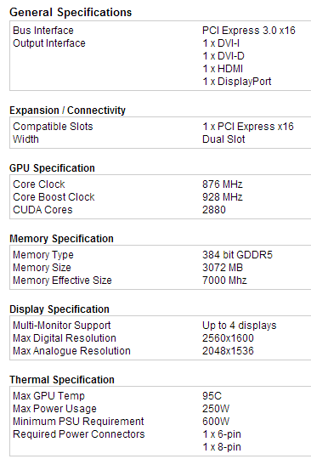Click the Bus Interface label
311x459 pixels.
[x=43, y=31]
